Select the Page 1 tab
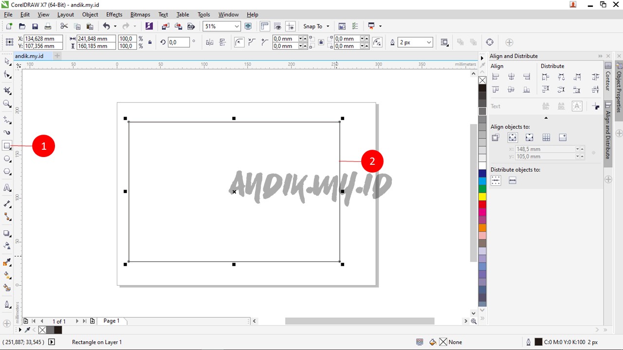Screen dimensions: 623x350 tap(111, 321)
